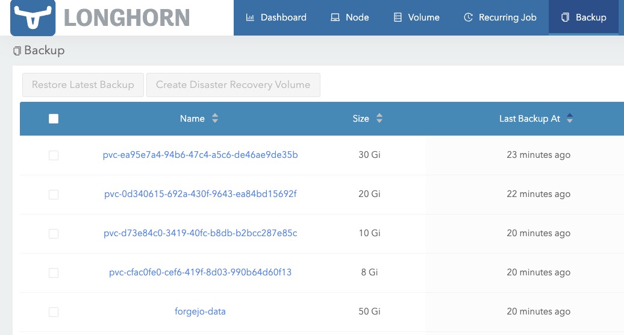
Task: Open the Dashboard tab
Action: point(276,17)
